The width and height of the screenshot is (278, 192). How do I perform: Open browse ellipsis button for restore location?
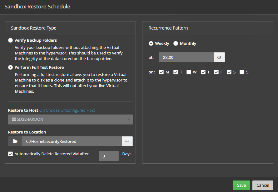(127, 141)
